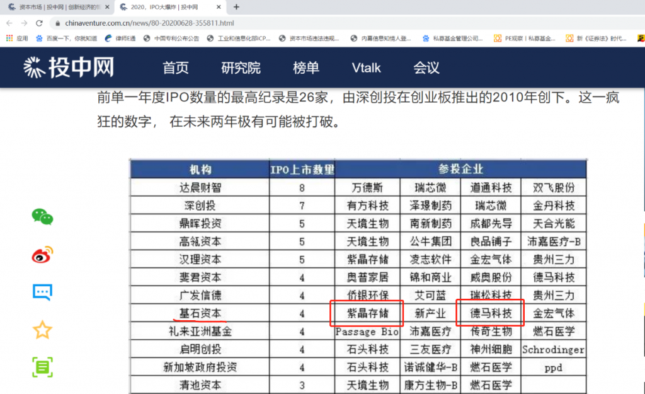
Task: Click 道通科技 cell
Action: [491, 188]
